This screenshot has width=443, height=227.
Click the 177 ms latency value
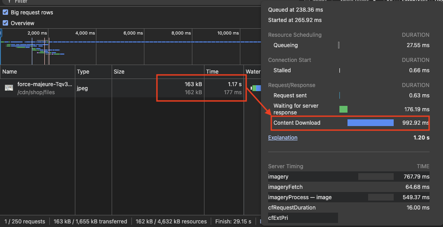coord(233,92)
